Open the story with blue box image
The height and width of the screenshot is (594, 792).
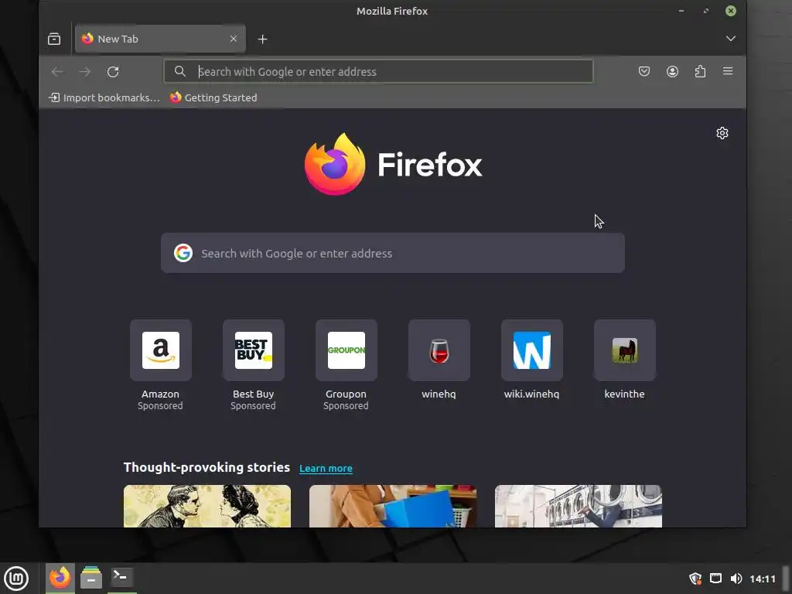[x=393, y=506]
